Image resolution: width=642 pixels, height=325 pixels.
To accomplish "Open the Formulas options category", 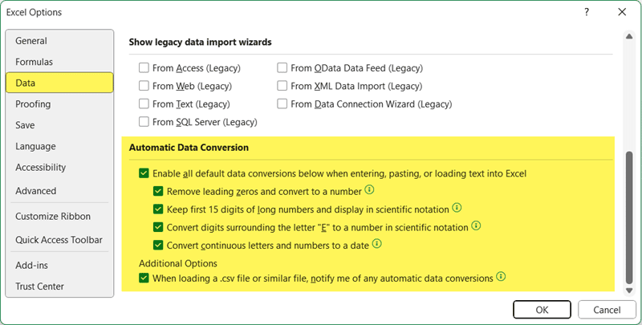I will click(34, 62).
